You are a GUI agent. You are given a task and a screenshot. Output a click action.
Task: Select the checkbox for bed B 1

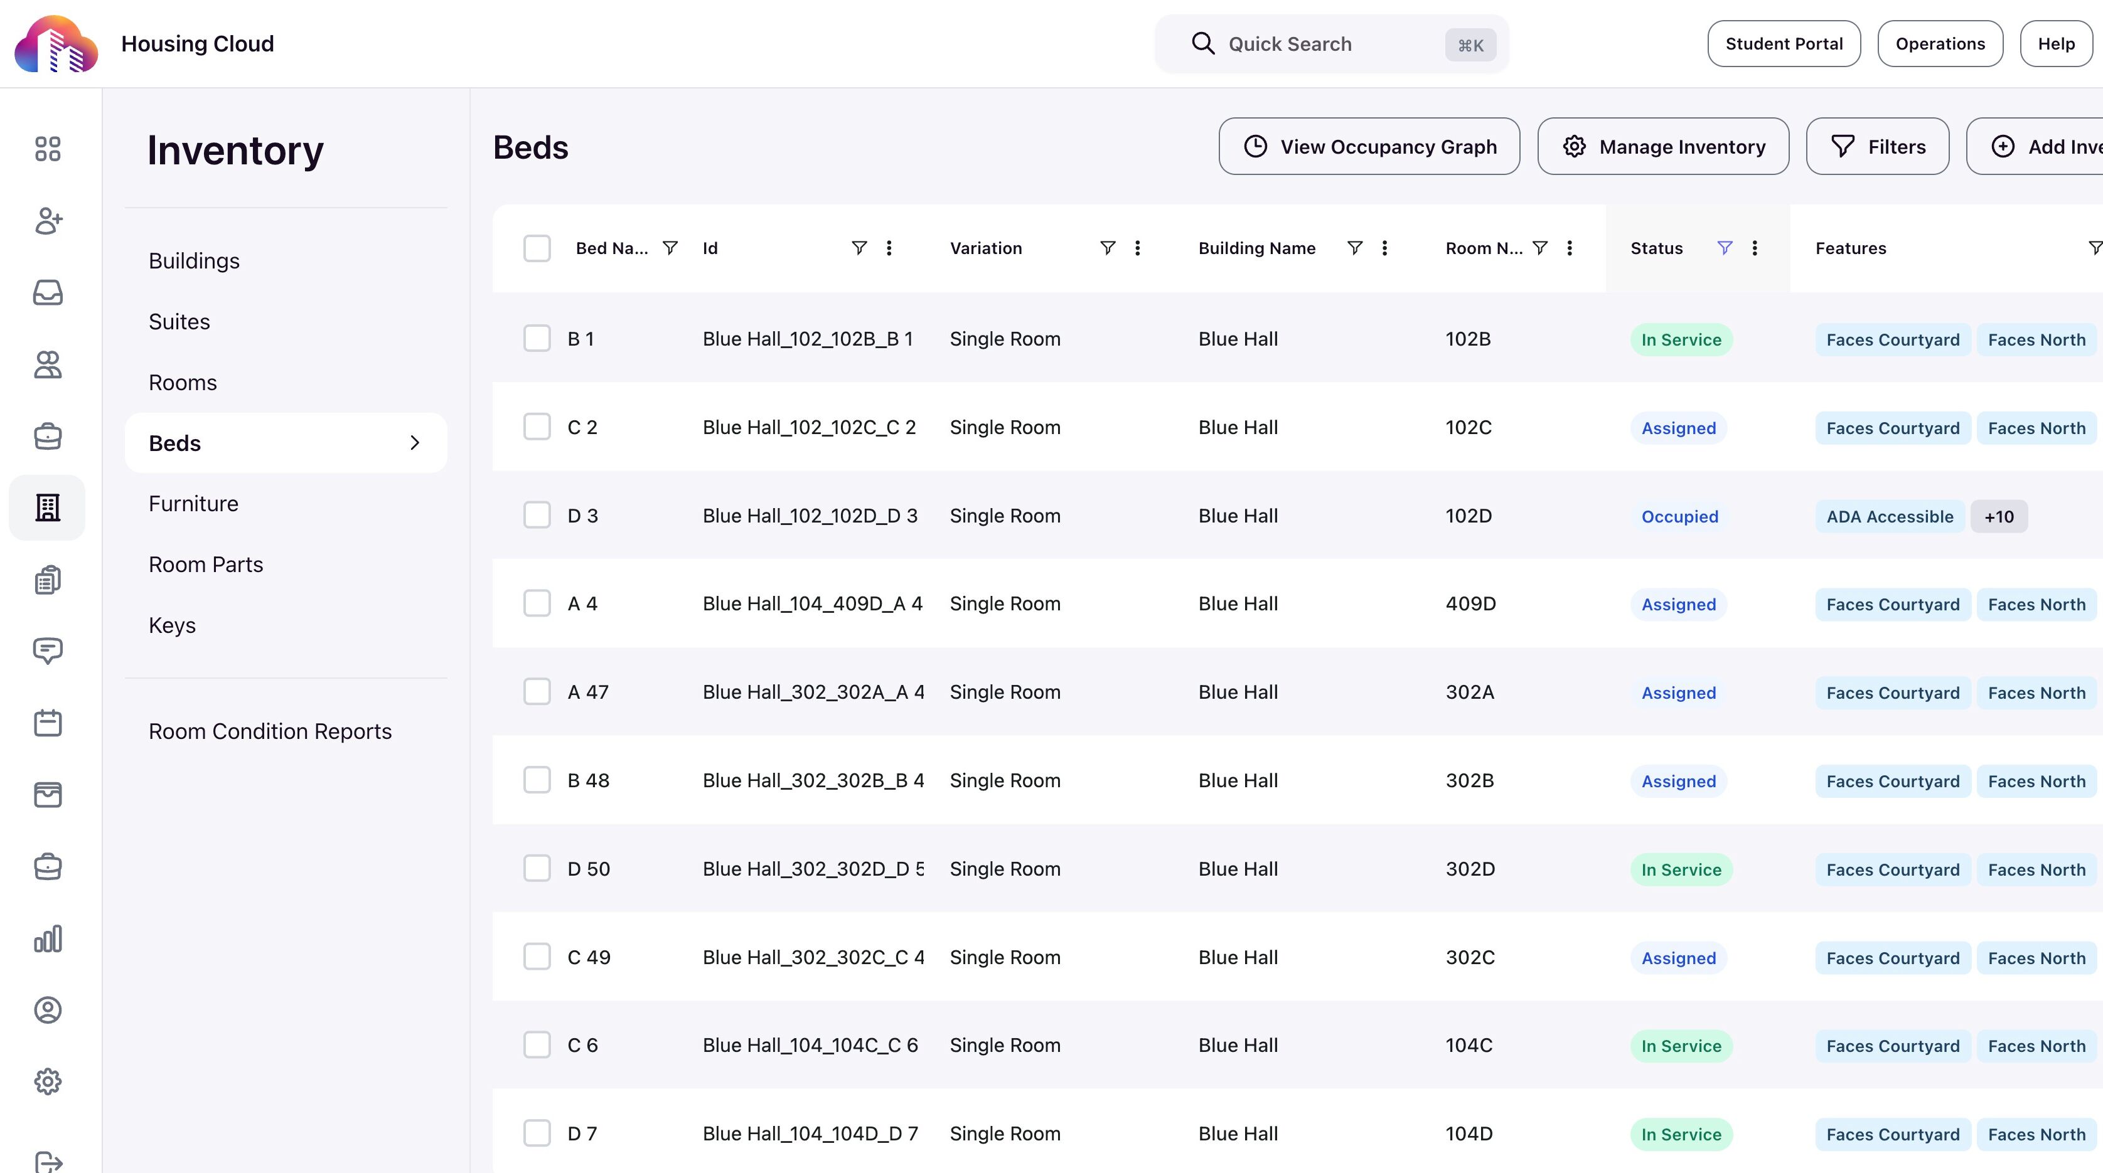click(537, 339)
